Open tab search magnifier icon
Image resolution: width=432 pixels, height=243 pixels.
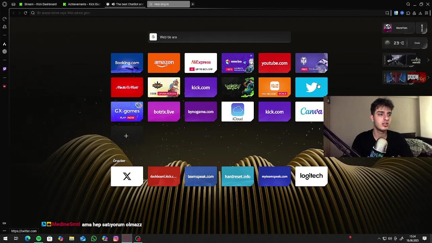click(x=408, y=4)
